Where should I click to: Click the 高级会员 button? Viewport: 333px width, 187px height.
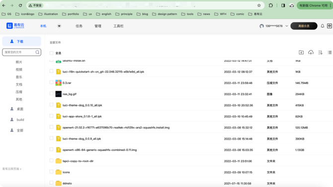tap(304, 26)
